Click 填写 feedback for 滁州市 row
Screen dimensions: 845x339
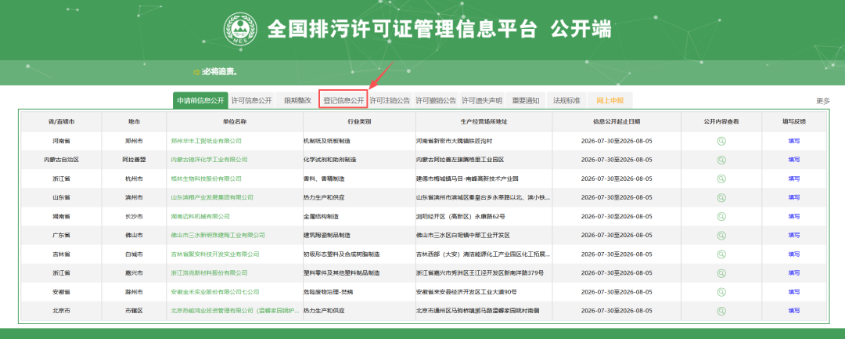[794, 292]
